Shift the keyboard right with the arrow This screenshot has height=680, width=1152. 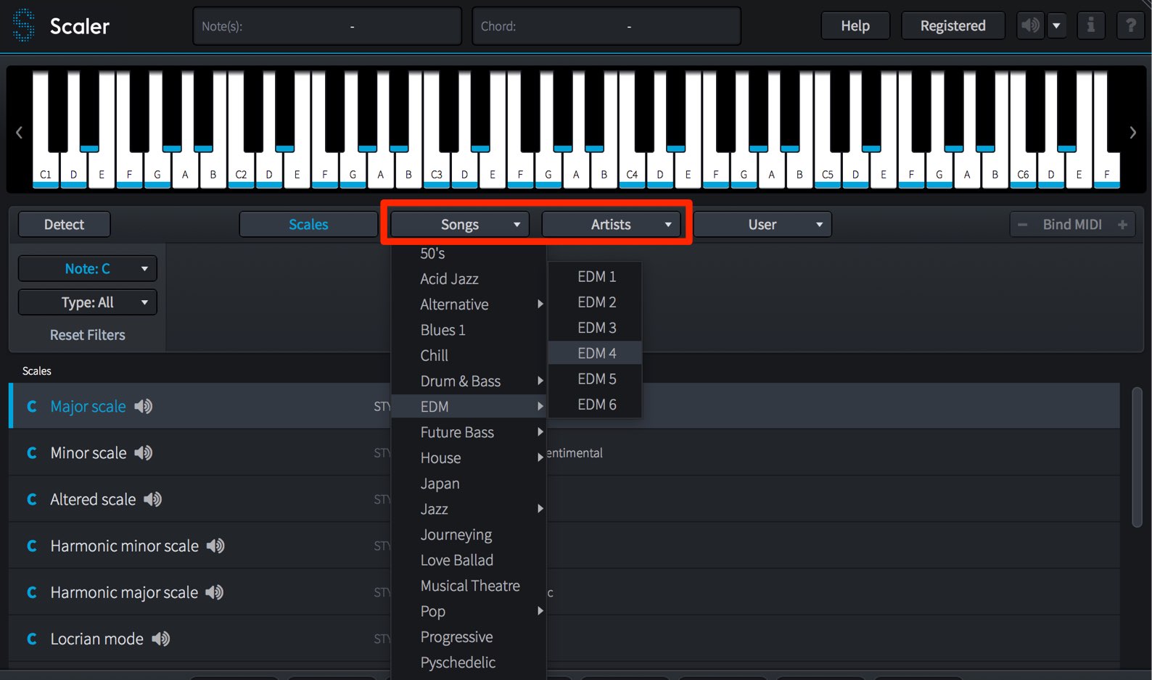tap(1132, 133)
